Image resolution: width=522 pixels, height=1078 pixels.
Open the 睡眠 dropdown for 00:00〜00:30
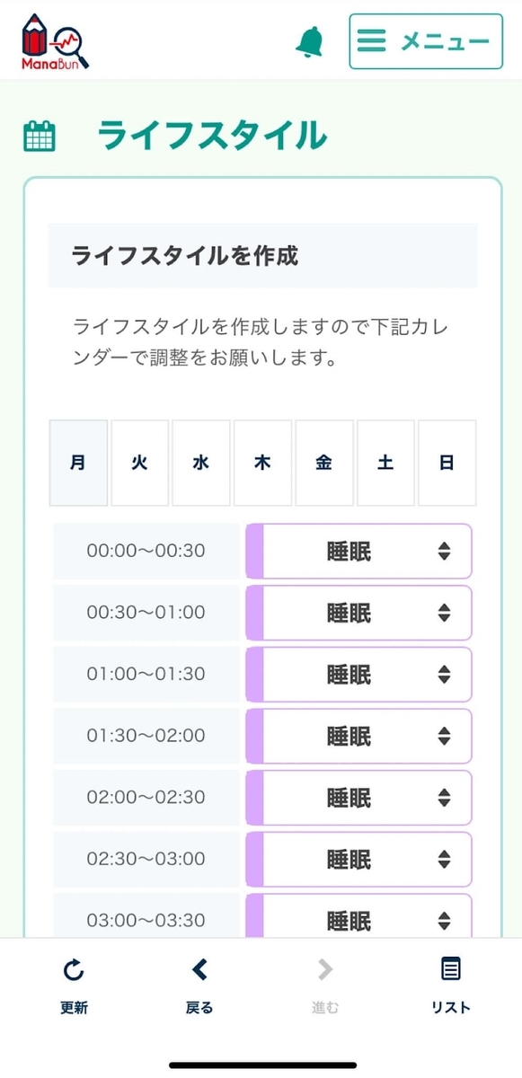point(358,552)
